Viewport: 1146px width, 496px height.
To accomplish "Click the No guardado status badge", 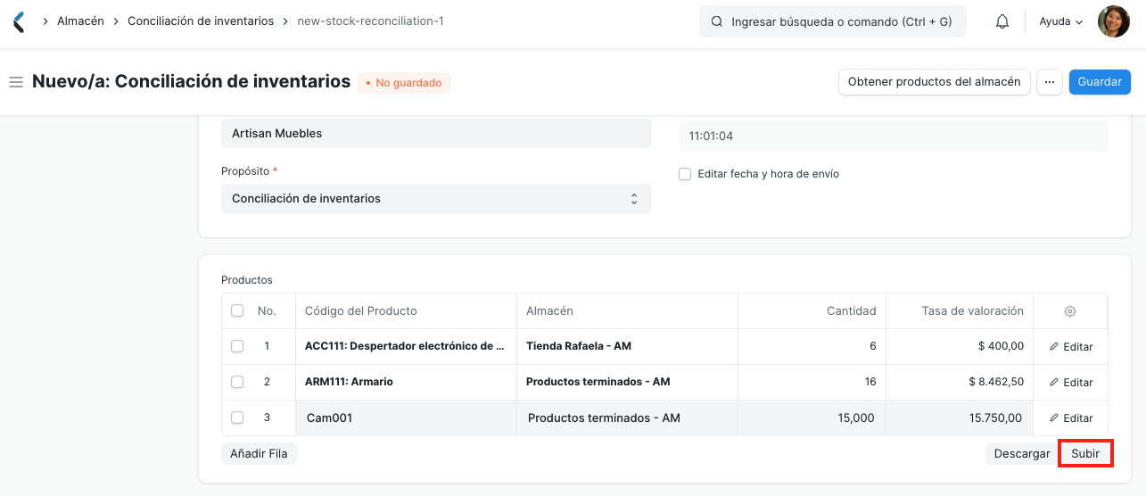I will 405,83.
